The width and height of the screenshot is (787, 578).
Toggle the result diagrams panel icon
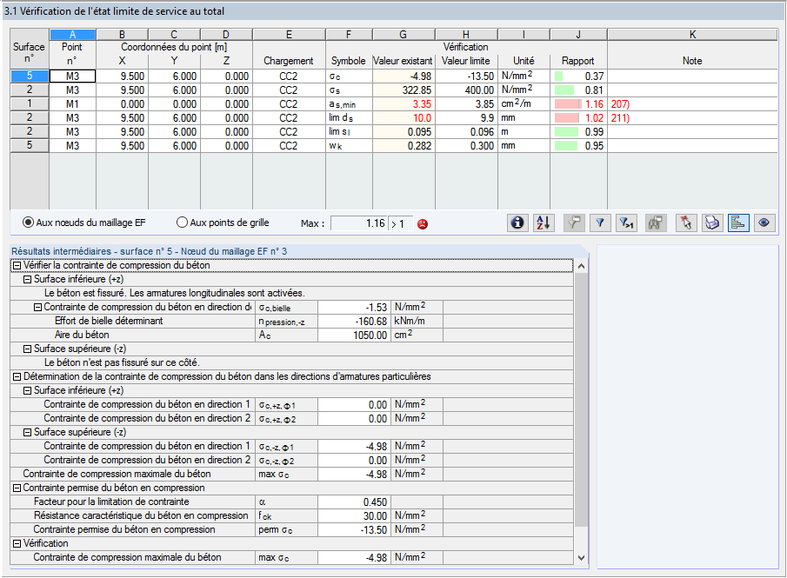click(x=738, y=223)
